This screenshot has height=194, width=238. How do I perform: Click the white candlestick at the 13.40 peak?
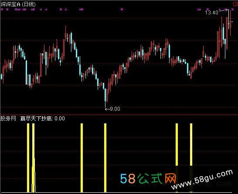228,19
